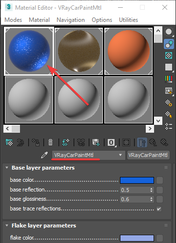Collapse the Flake layer parameters rollout
This screenshot has height=243, width=176.
coord(7,226)
